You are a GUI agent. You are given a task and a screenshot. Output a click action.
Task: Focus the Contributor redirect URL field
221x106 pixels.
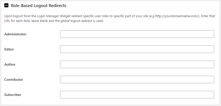[137, 79]
